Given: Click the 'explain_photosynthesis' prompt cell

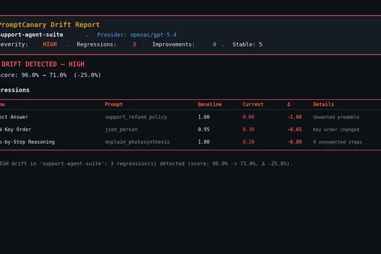Looking at the screenshot, I should pos(137,142).
